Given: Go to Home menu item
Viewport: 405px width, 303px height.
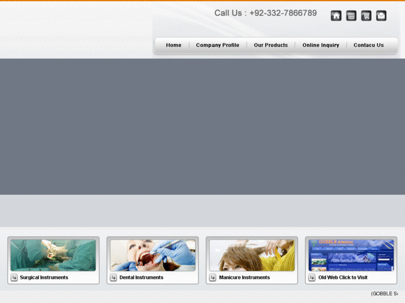Looking at the screenshot, I should pyautogui.click(x=174, y=45).
